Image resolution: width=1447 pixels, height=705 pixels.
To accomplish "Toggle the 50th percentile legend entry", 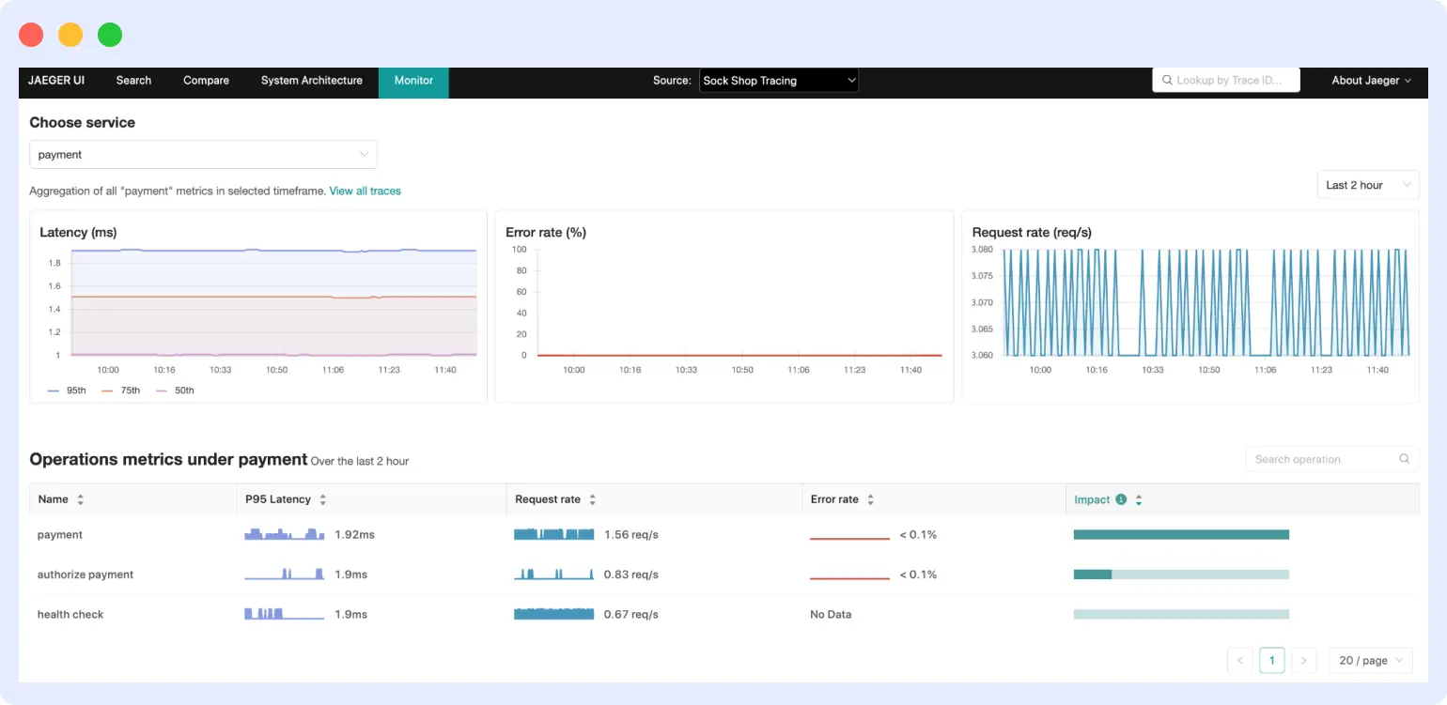I will 175,391.
